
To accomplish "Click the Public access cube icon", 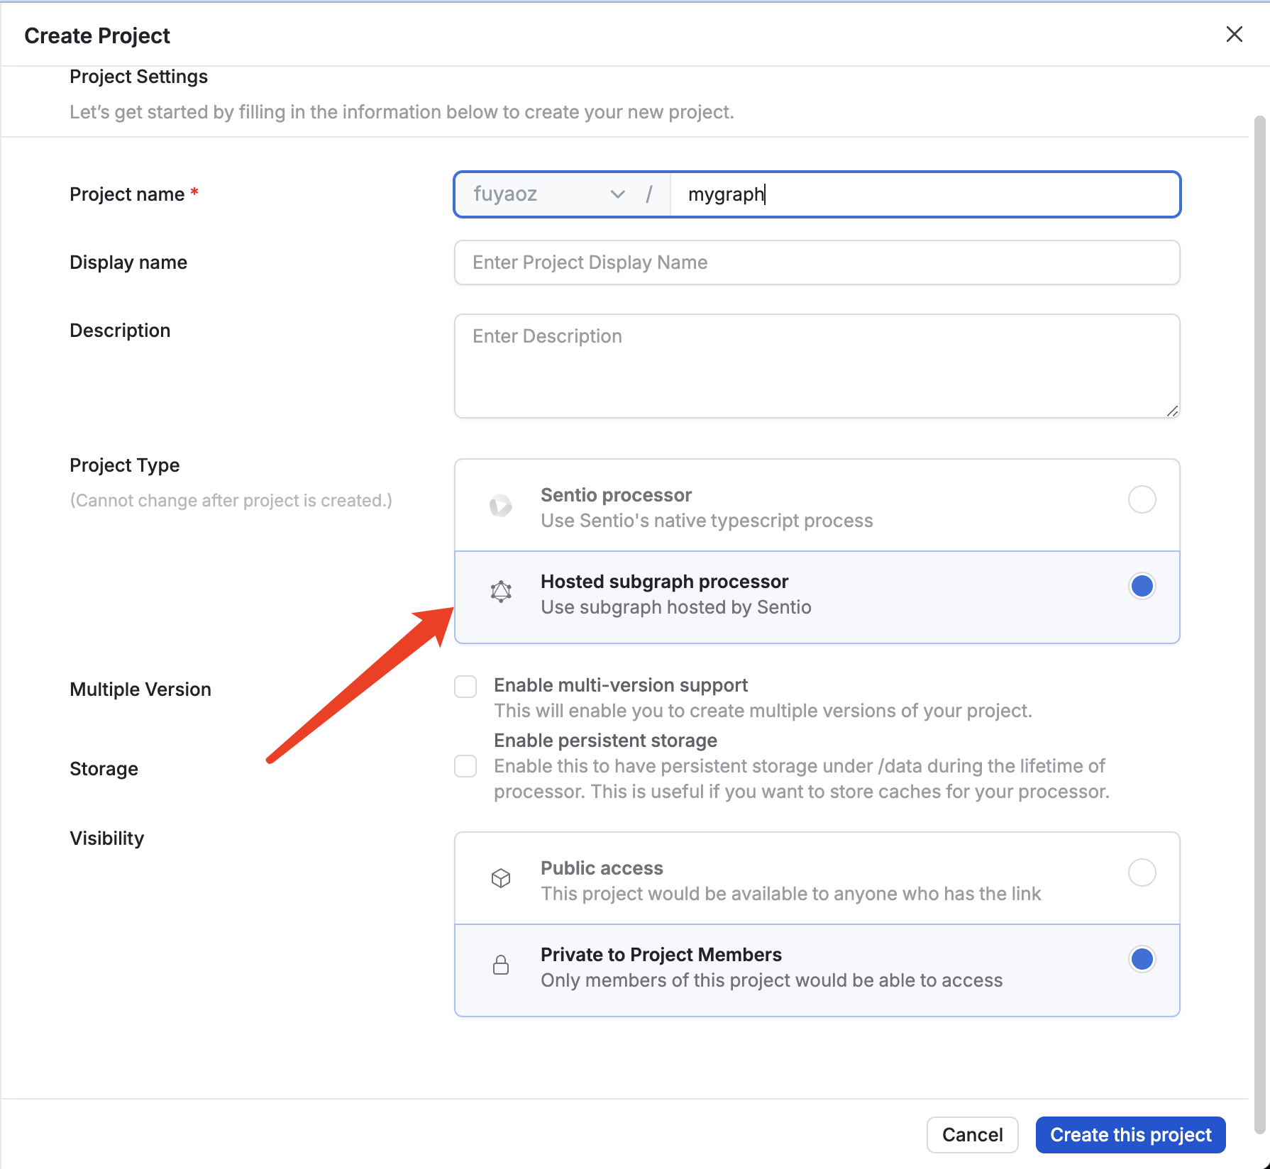I will (501, 878).
